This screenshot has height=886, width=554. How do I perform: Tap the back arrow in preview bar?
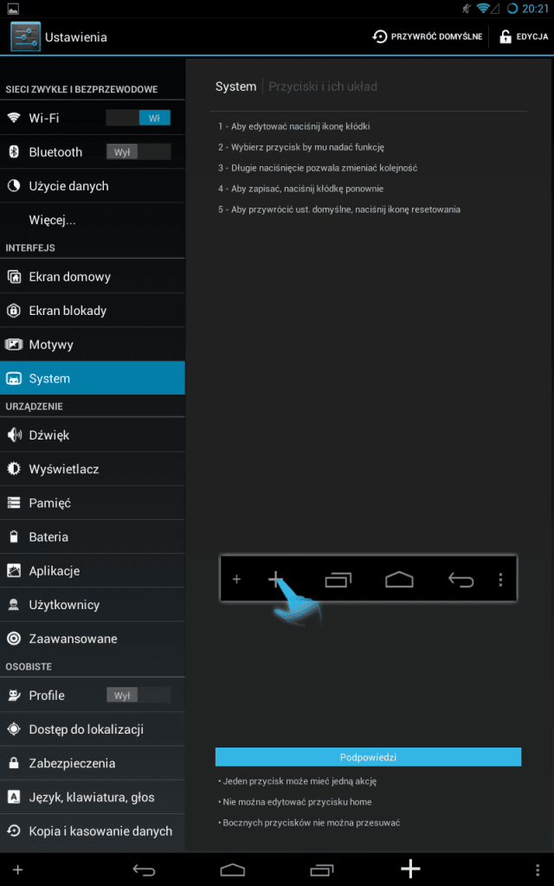pos(461,580)
